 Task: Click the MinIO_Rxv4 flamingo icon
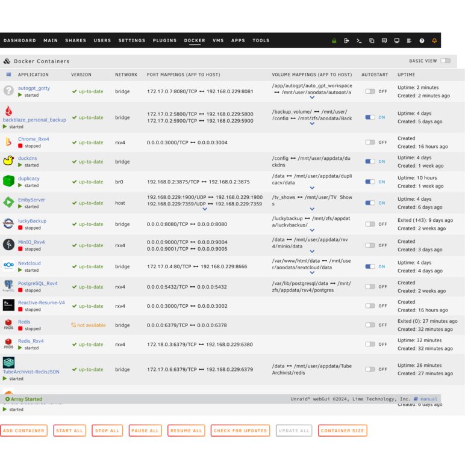(8, 245)
